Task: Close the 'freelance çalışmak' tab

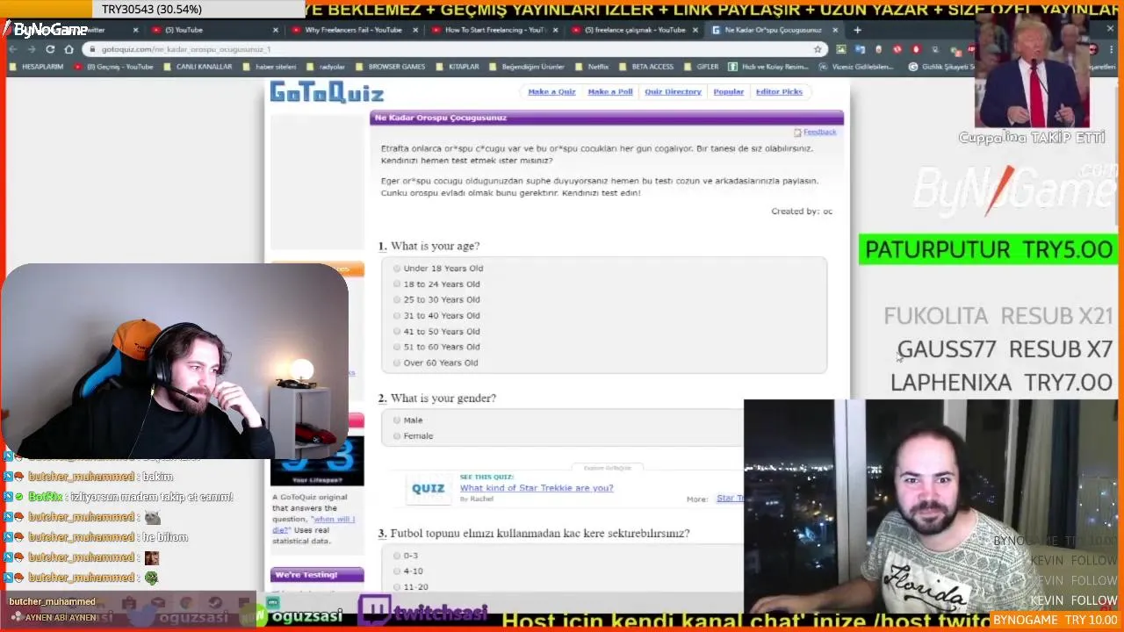Action: [695, 30]
